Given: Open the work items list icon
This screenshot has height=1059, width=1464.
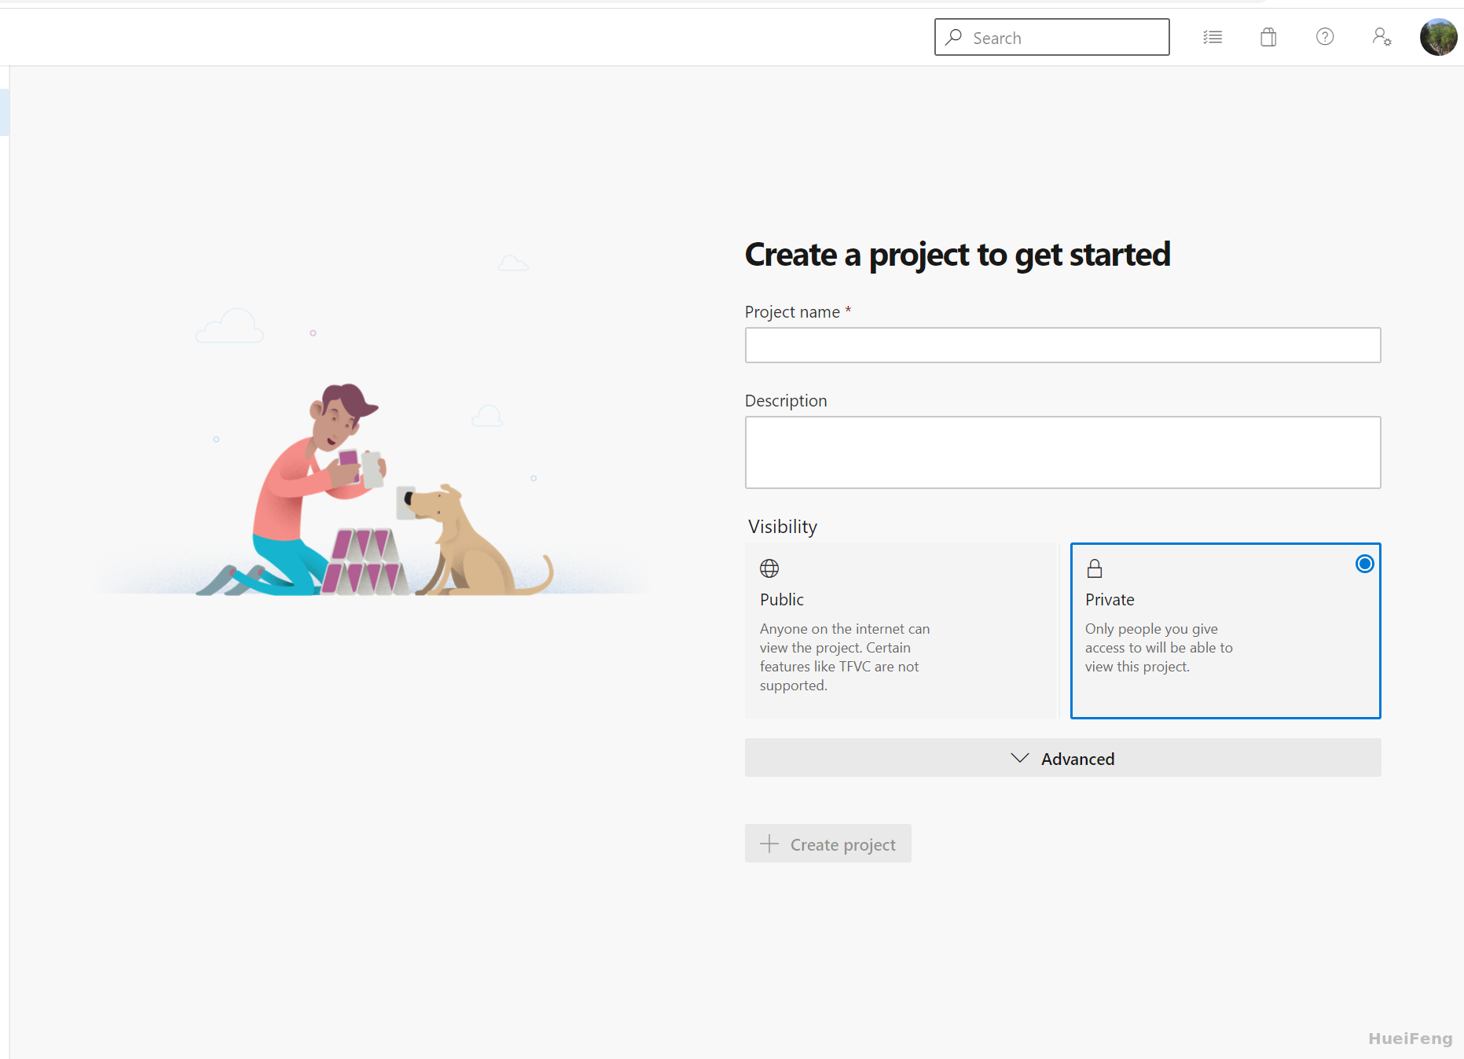Looking at the screenshot, I should coord(1213,37).
